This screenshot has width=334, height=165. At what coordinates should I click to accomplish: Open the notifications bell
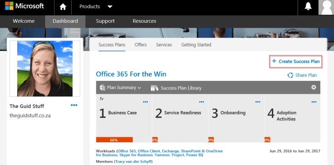(x=308, y=6)
